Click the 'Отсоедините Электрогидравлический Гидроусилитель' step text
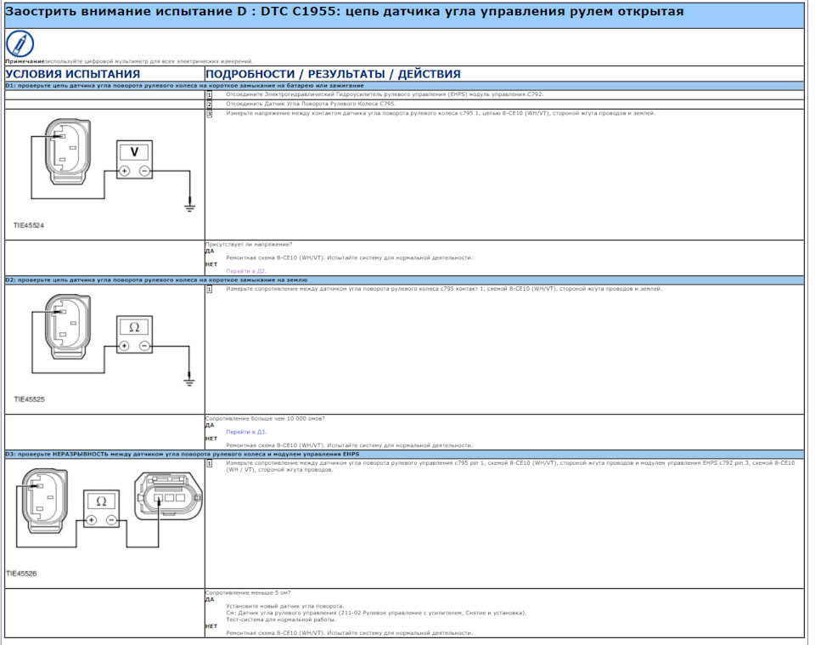The image size is (815, 645). (x=385, y=94)
